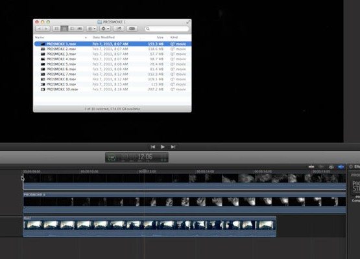The image size is (360, 259).
Task: Open the Finder action gear dropdown
Action: (105, 28)
